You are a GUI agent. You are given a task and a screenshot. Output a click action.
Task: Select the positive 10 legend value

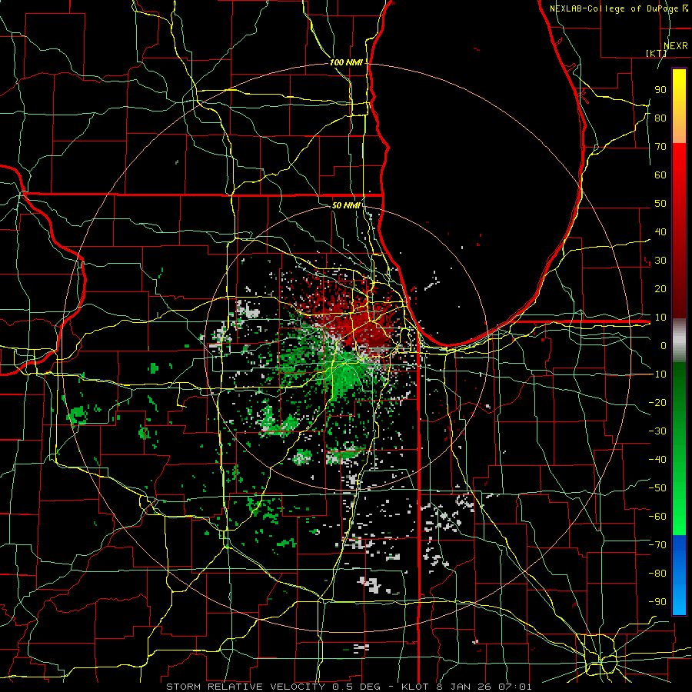tap(660, 318)
